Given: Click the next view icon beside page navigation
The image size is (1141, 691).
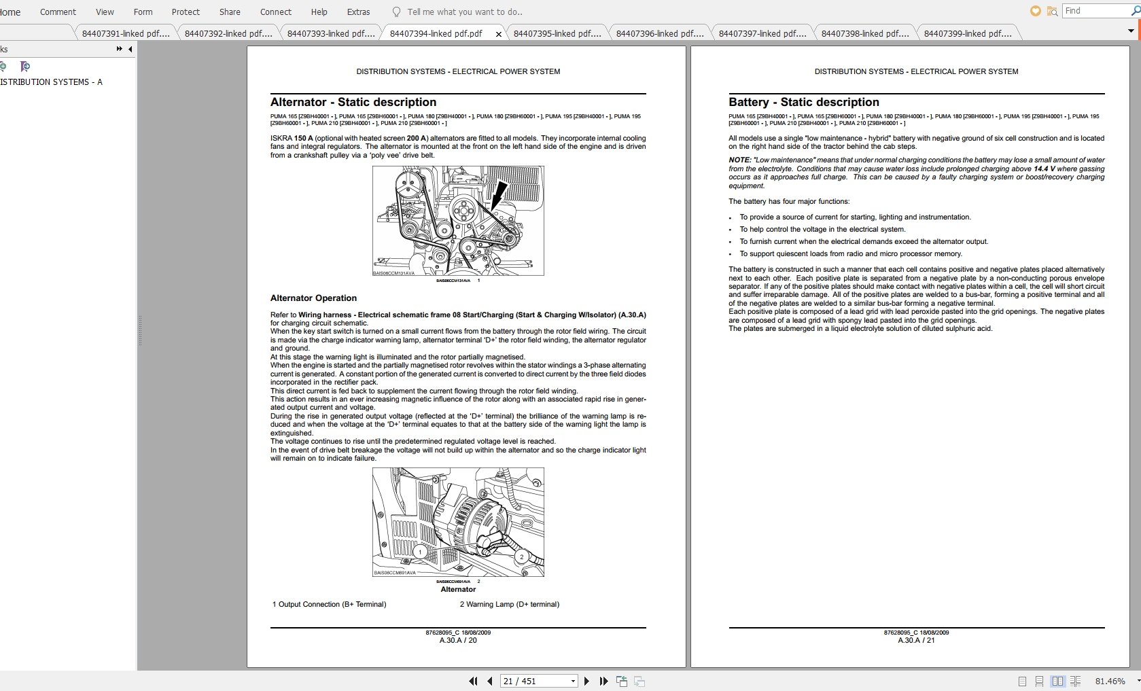Looking at the screenshot, I should (639, 681).
